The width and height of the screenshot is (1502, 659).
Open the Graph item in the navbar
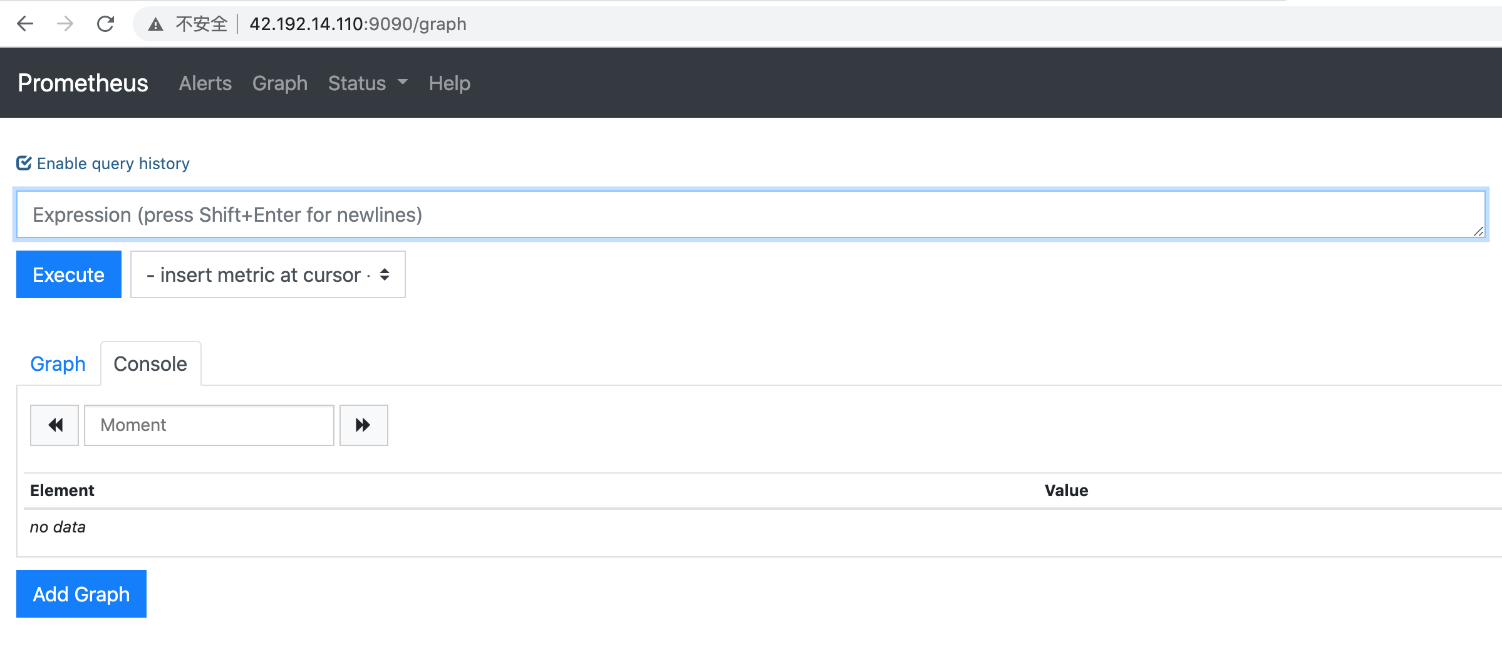tap(280, 83)
